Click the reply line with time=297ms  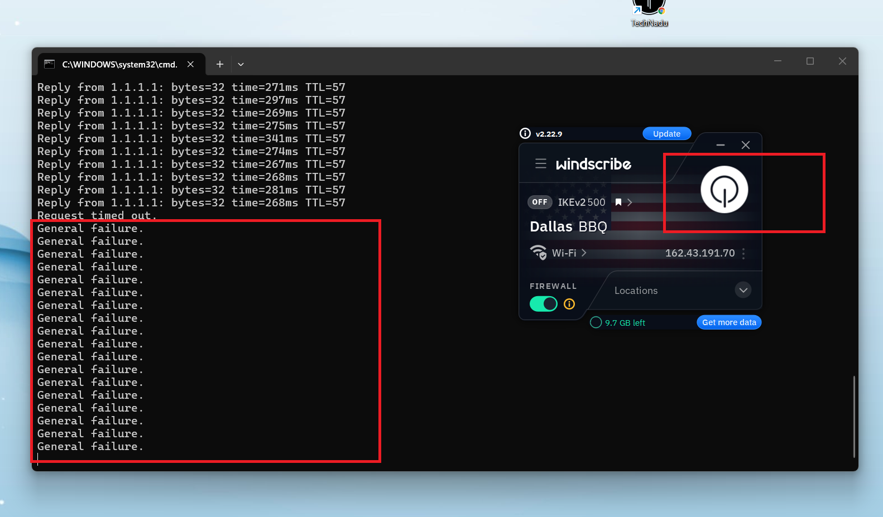191,100
